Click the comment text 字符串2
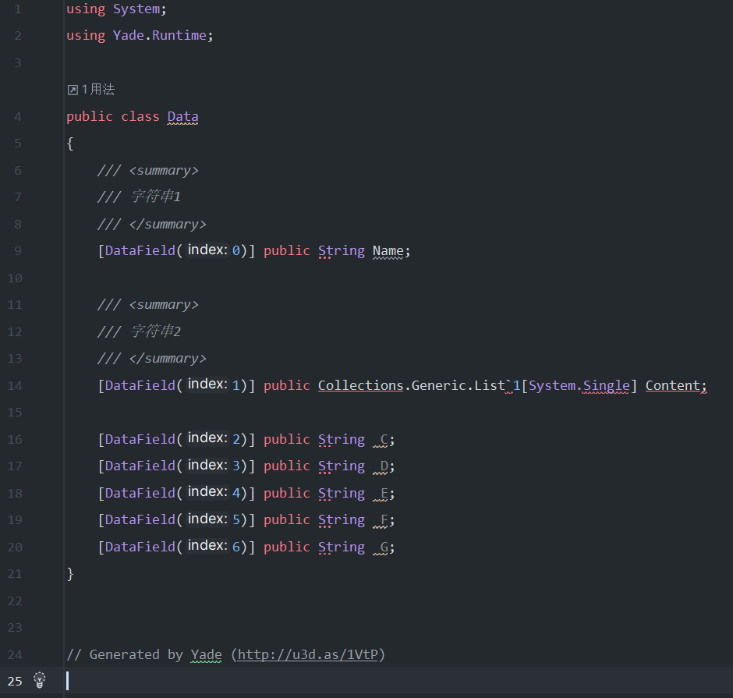The height and width of the screenshot is (698, 733). tap(156, 331)
